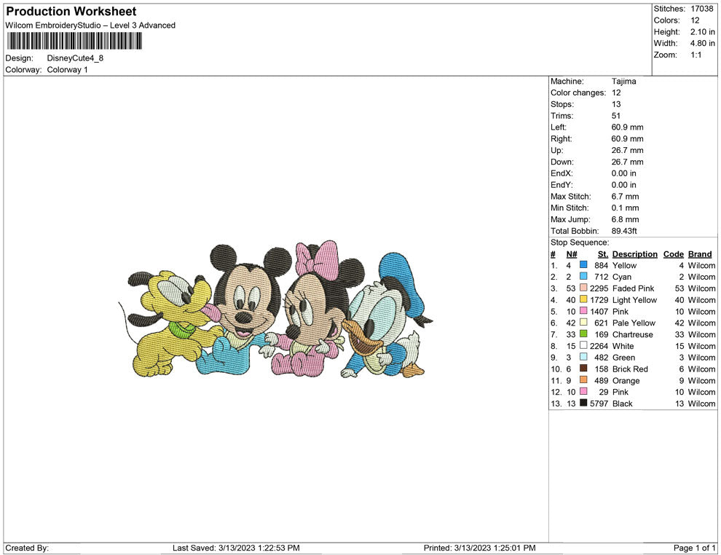Image resolution: width=721 pixels, height=555 pixels.
Task: Select the Yellow thread swatch in stop sequence
Action: pos(584,265)
